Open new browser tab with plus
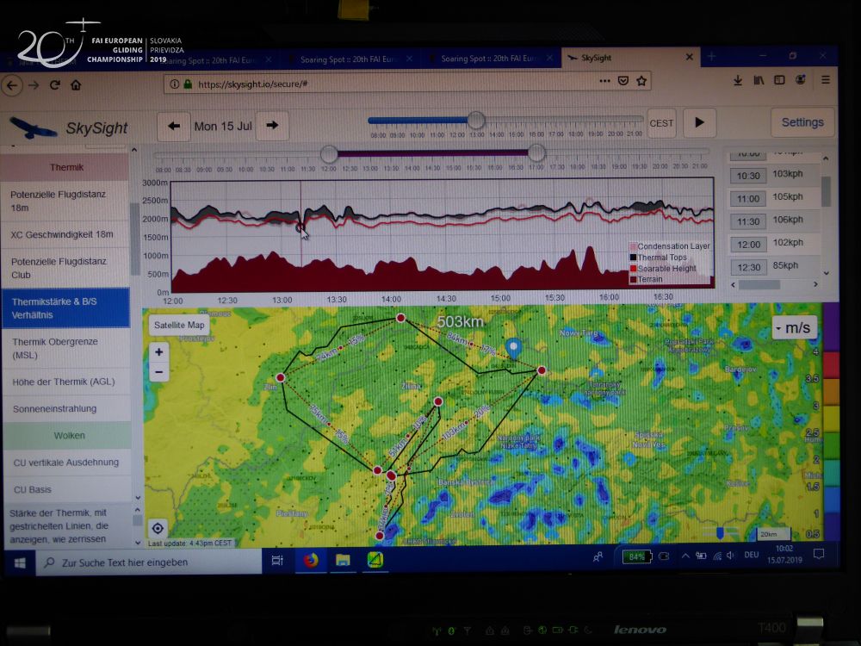Image resolution: width=861 pixels, height=646 pixels. (x=712, y=57)
